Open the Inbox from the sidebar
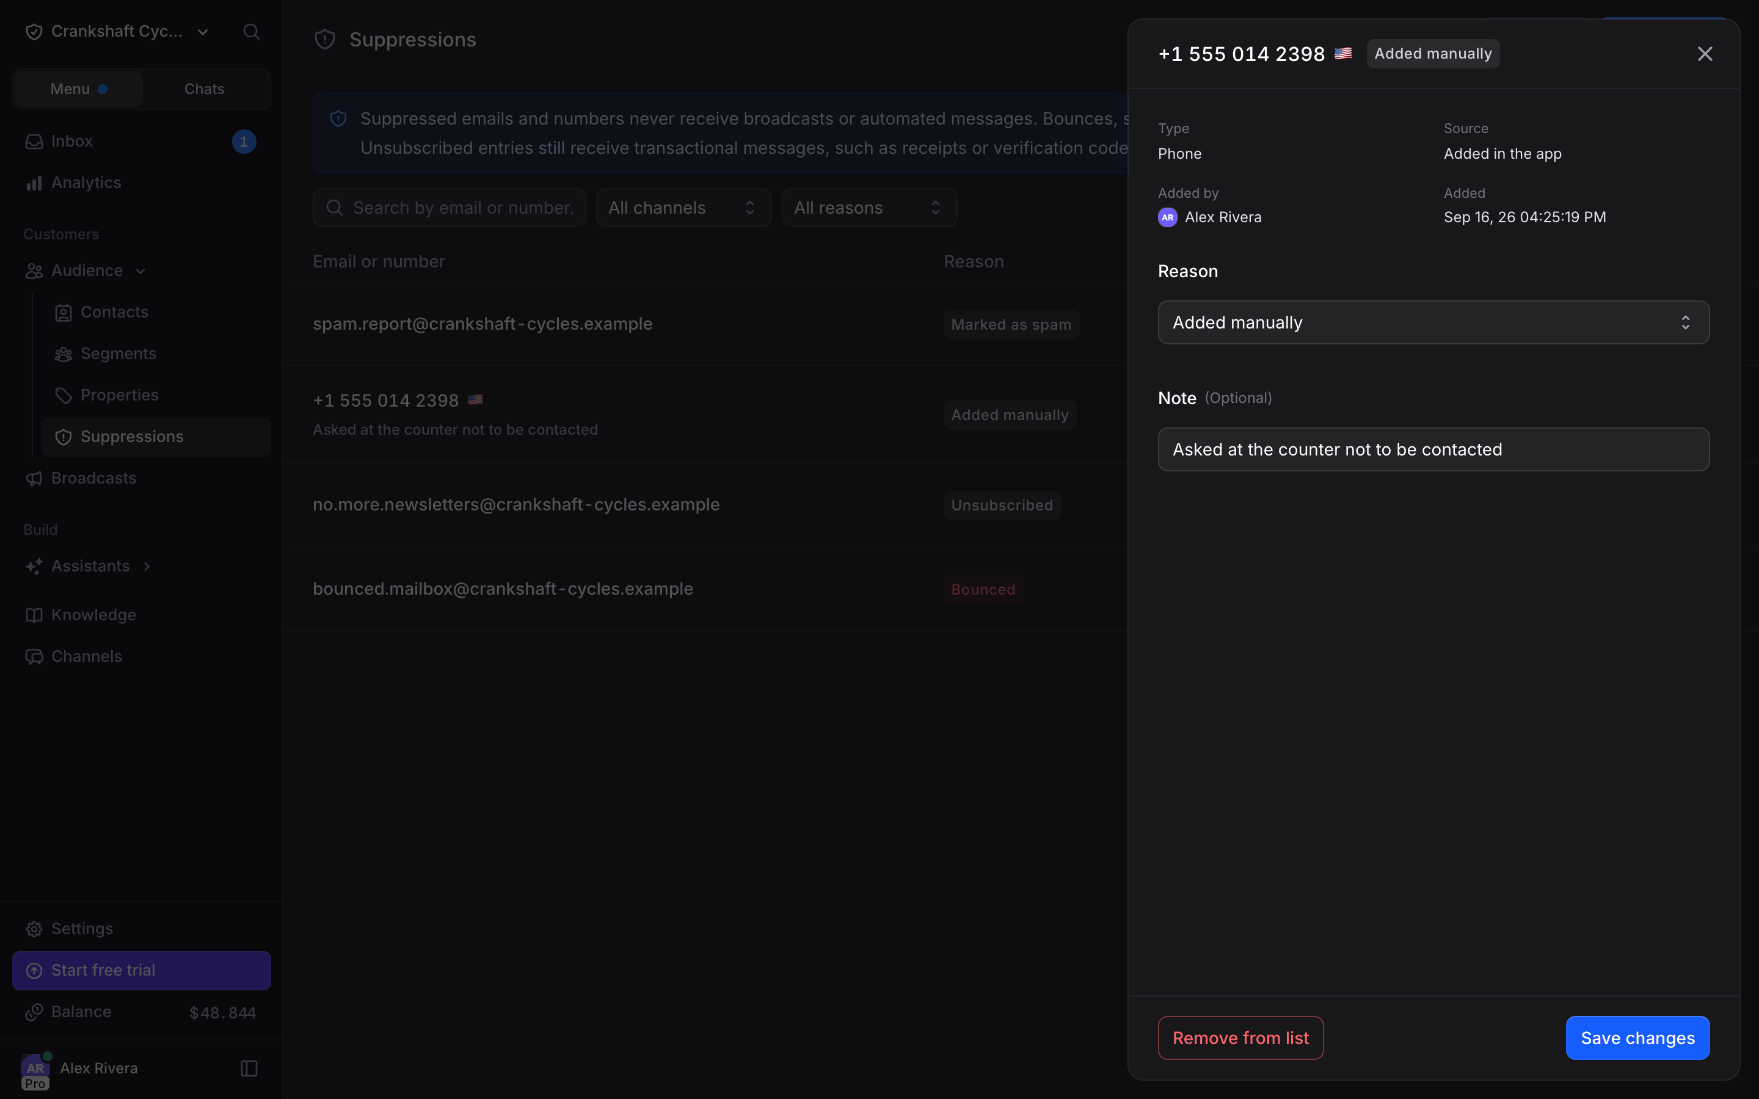 point(141,141)
